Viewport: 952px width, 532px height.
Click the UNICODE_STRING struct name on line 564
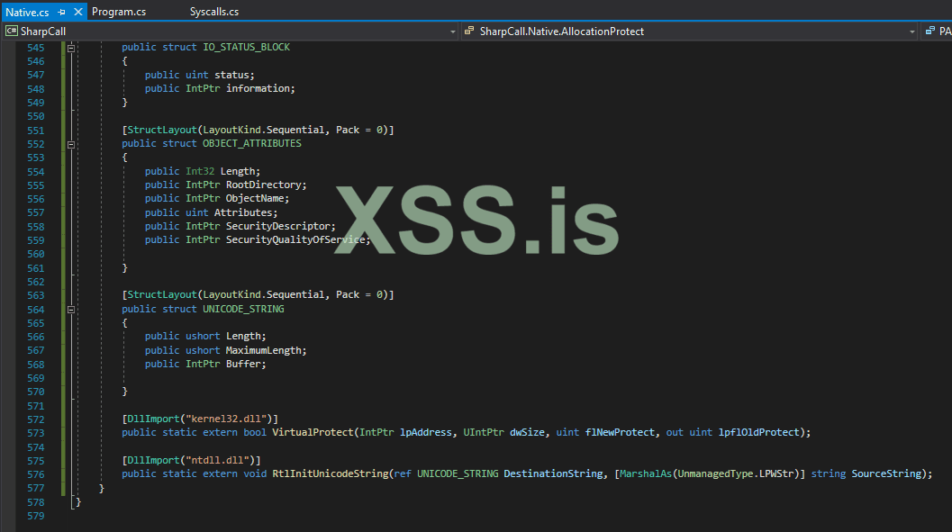click(243, 309)
